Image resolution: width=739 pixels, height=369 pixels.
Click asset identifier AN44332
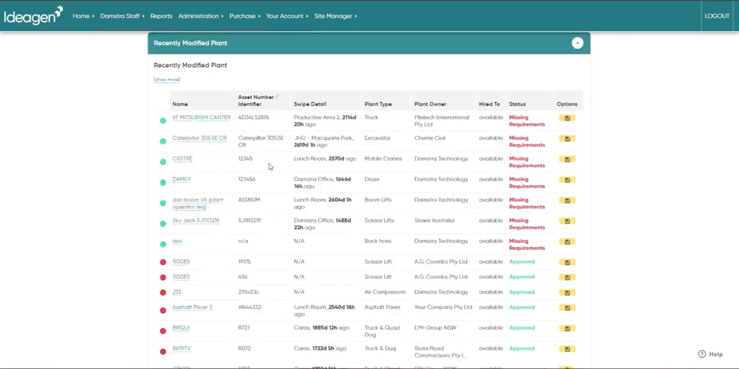tap(249, 307)
